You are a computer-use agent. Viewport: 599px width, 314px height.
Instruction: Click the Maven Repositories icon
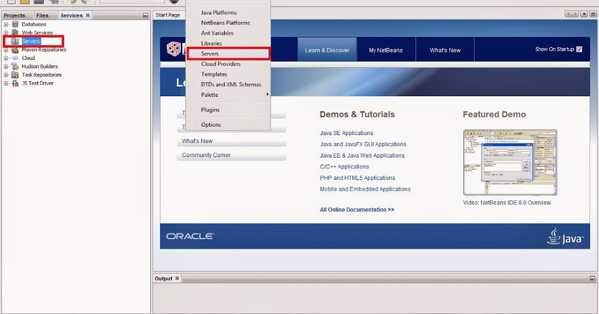click(15, 49)
